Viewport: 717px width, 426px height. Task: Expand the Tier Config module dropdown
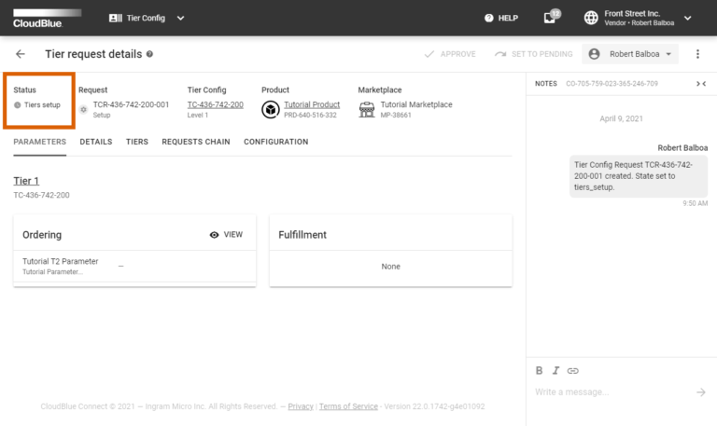point(180,18)
